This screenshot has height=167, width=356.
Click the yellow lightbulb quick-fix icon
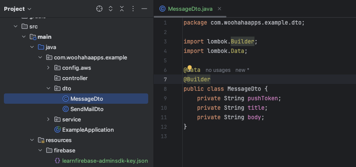tap(190, 68)
